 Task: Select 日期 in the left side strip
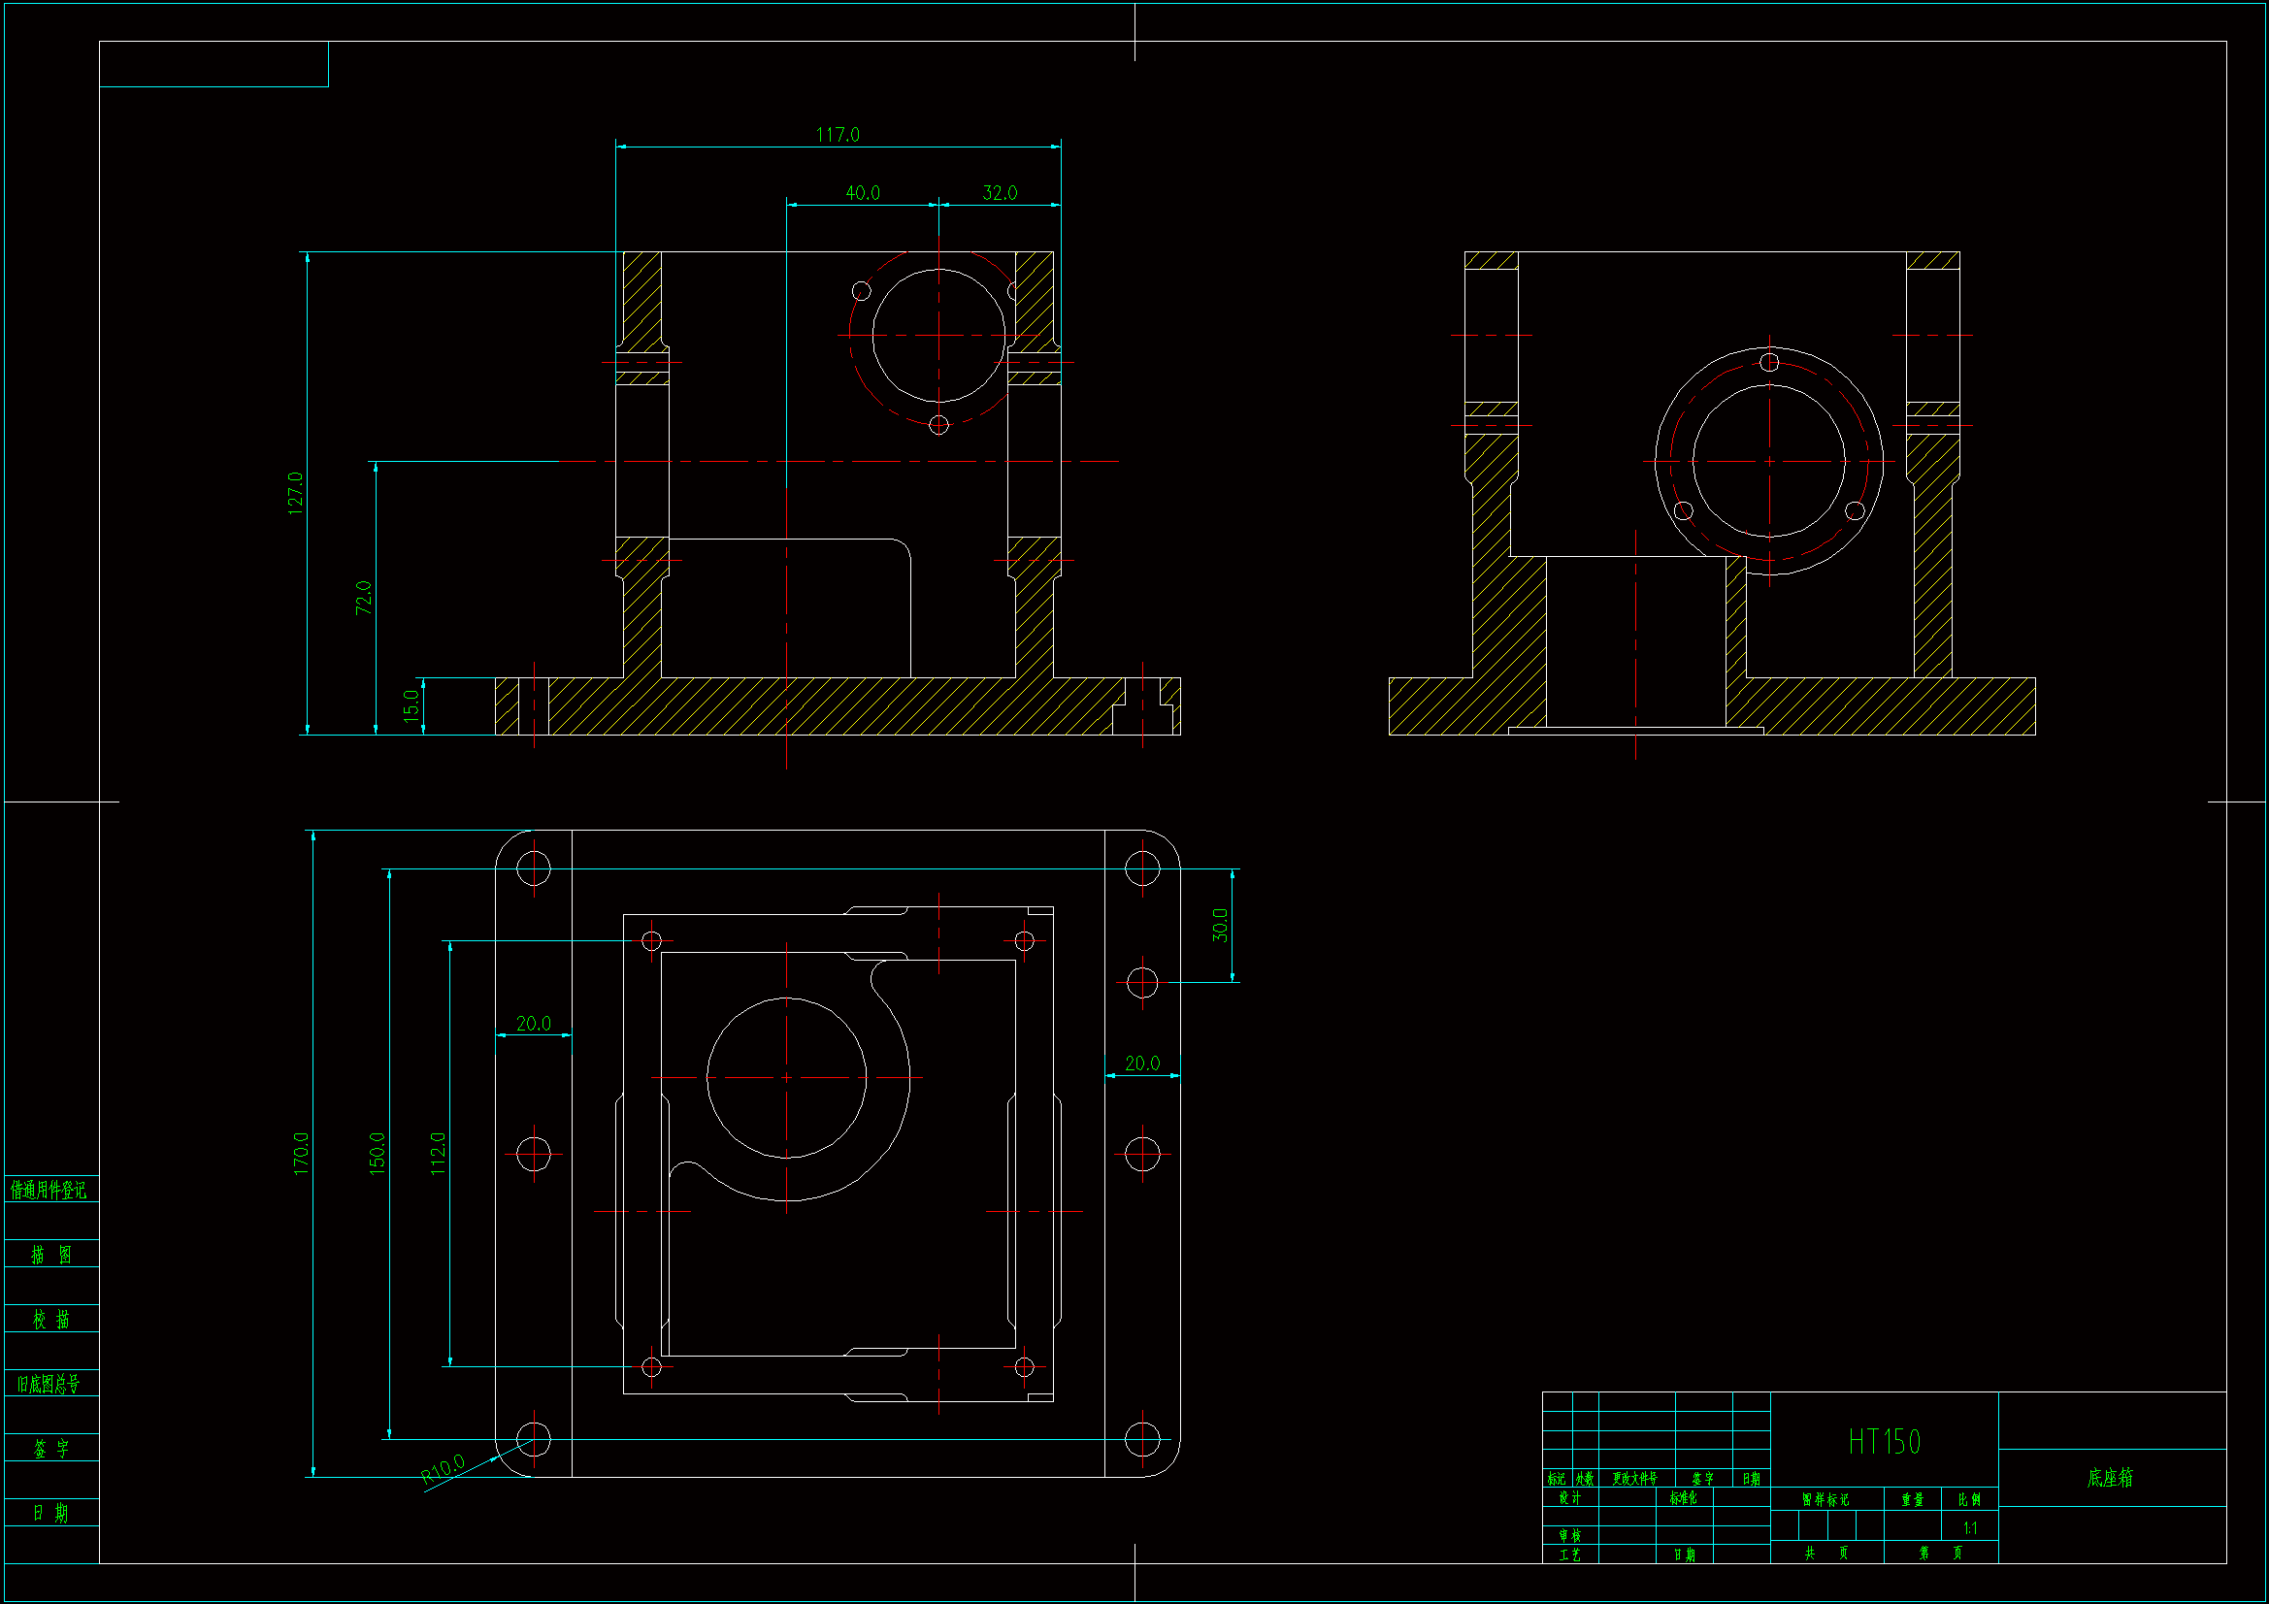pos(51,1513)
